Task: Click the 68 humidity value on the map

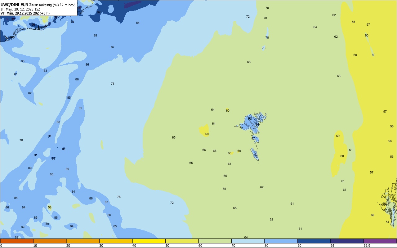Action: pyautogui.click(x=249, y=62)
